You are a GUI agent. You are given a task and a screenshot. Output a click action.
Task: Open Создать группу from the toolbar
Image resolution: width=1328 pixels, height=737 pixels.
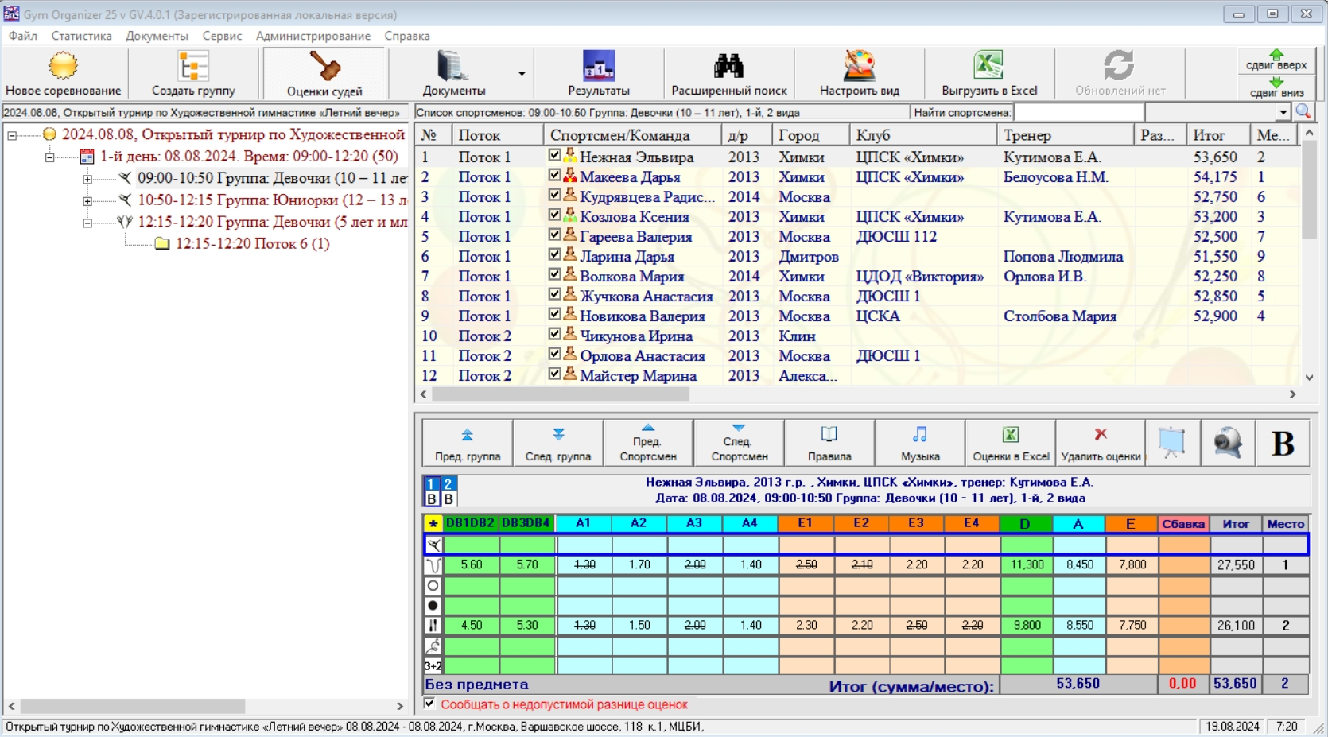tap(193, 67)
